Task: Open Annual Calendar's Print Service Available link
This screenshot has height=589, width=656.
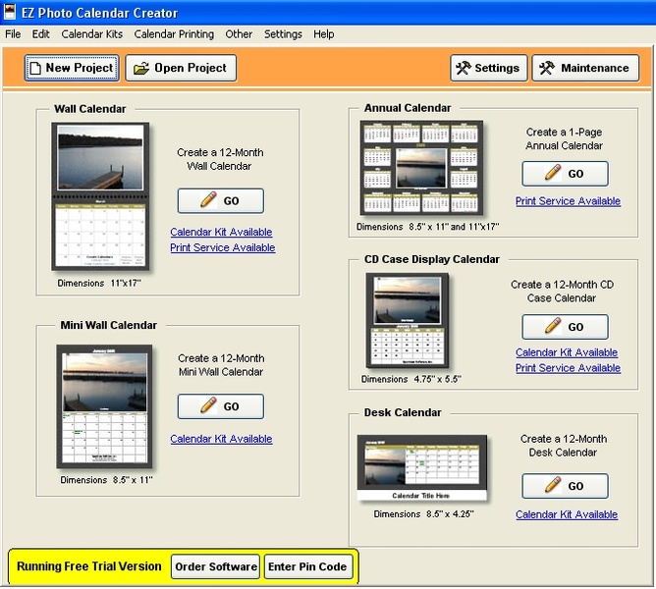Action: pos(568,201)
